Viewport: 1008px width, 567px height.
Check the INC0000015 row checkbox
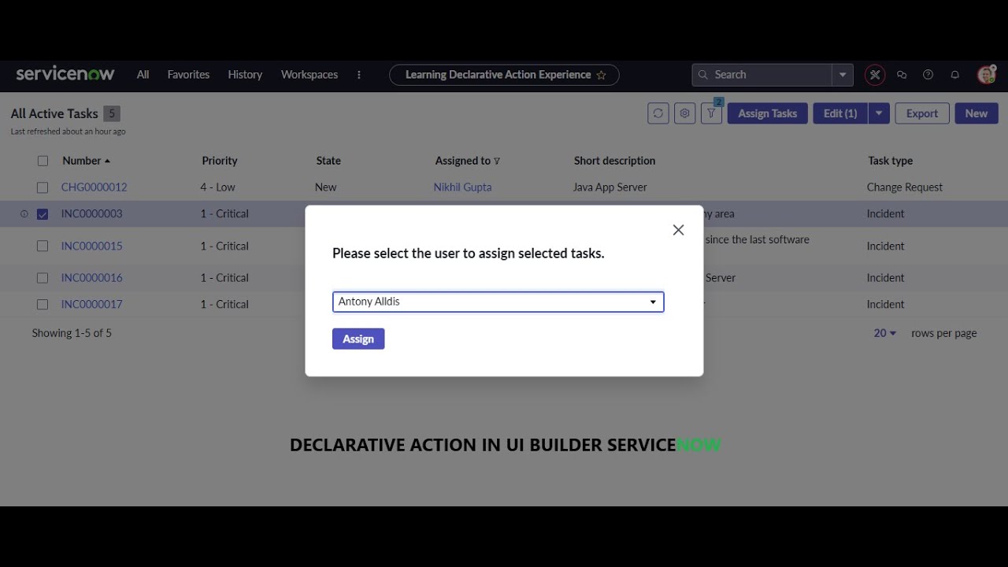(x=43, y=246)
